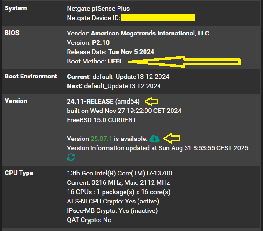Select the Boot Environment row label
263x231 pixels.
(x=31, y=77)
